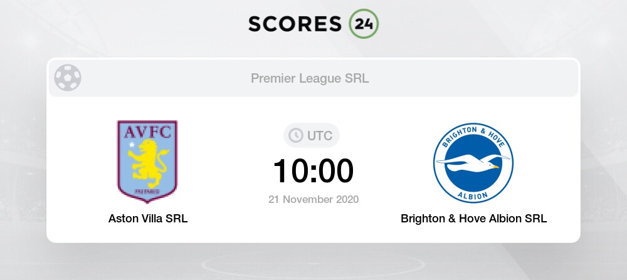Click ALBION text on the Brighton badge
The height and width of the screenshot is (280, 627).
click(473, 194)
